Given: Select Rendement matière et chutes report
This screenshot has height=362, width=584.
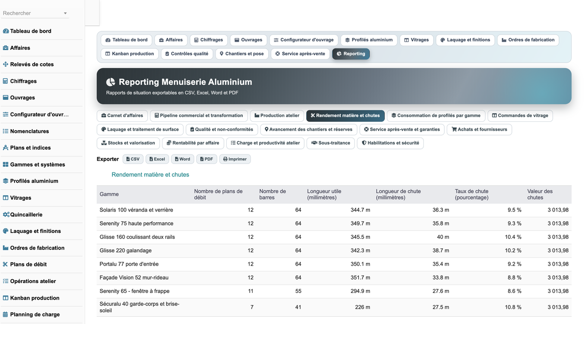Looking at the screenshot, I should coord(345,115).
